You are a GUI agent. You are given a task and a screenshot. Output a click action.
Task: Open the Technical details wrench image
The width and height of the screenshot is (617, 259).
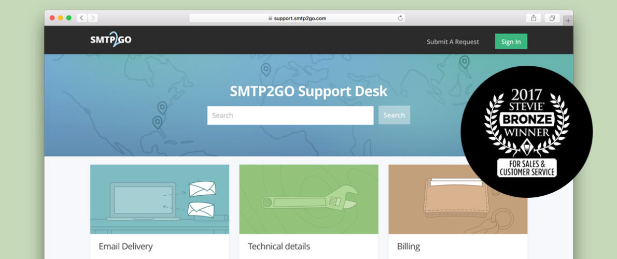pyautogui.click(x=308, y=199)
